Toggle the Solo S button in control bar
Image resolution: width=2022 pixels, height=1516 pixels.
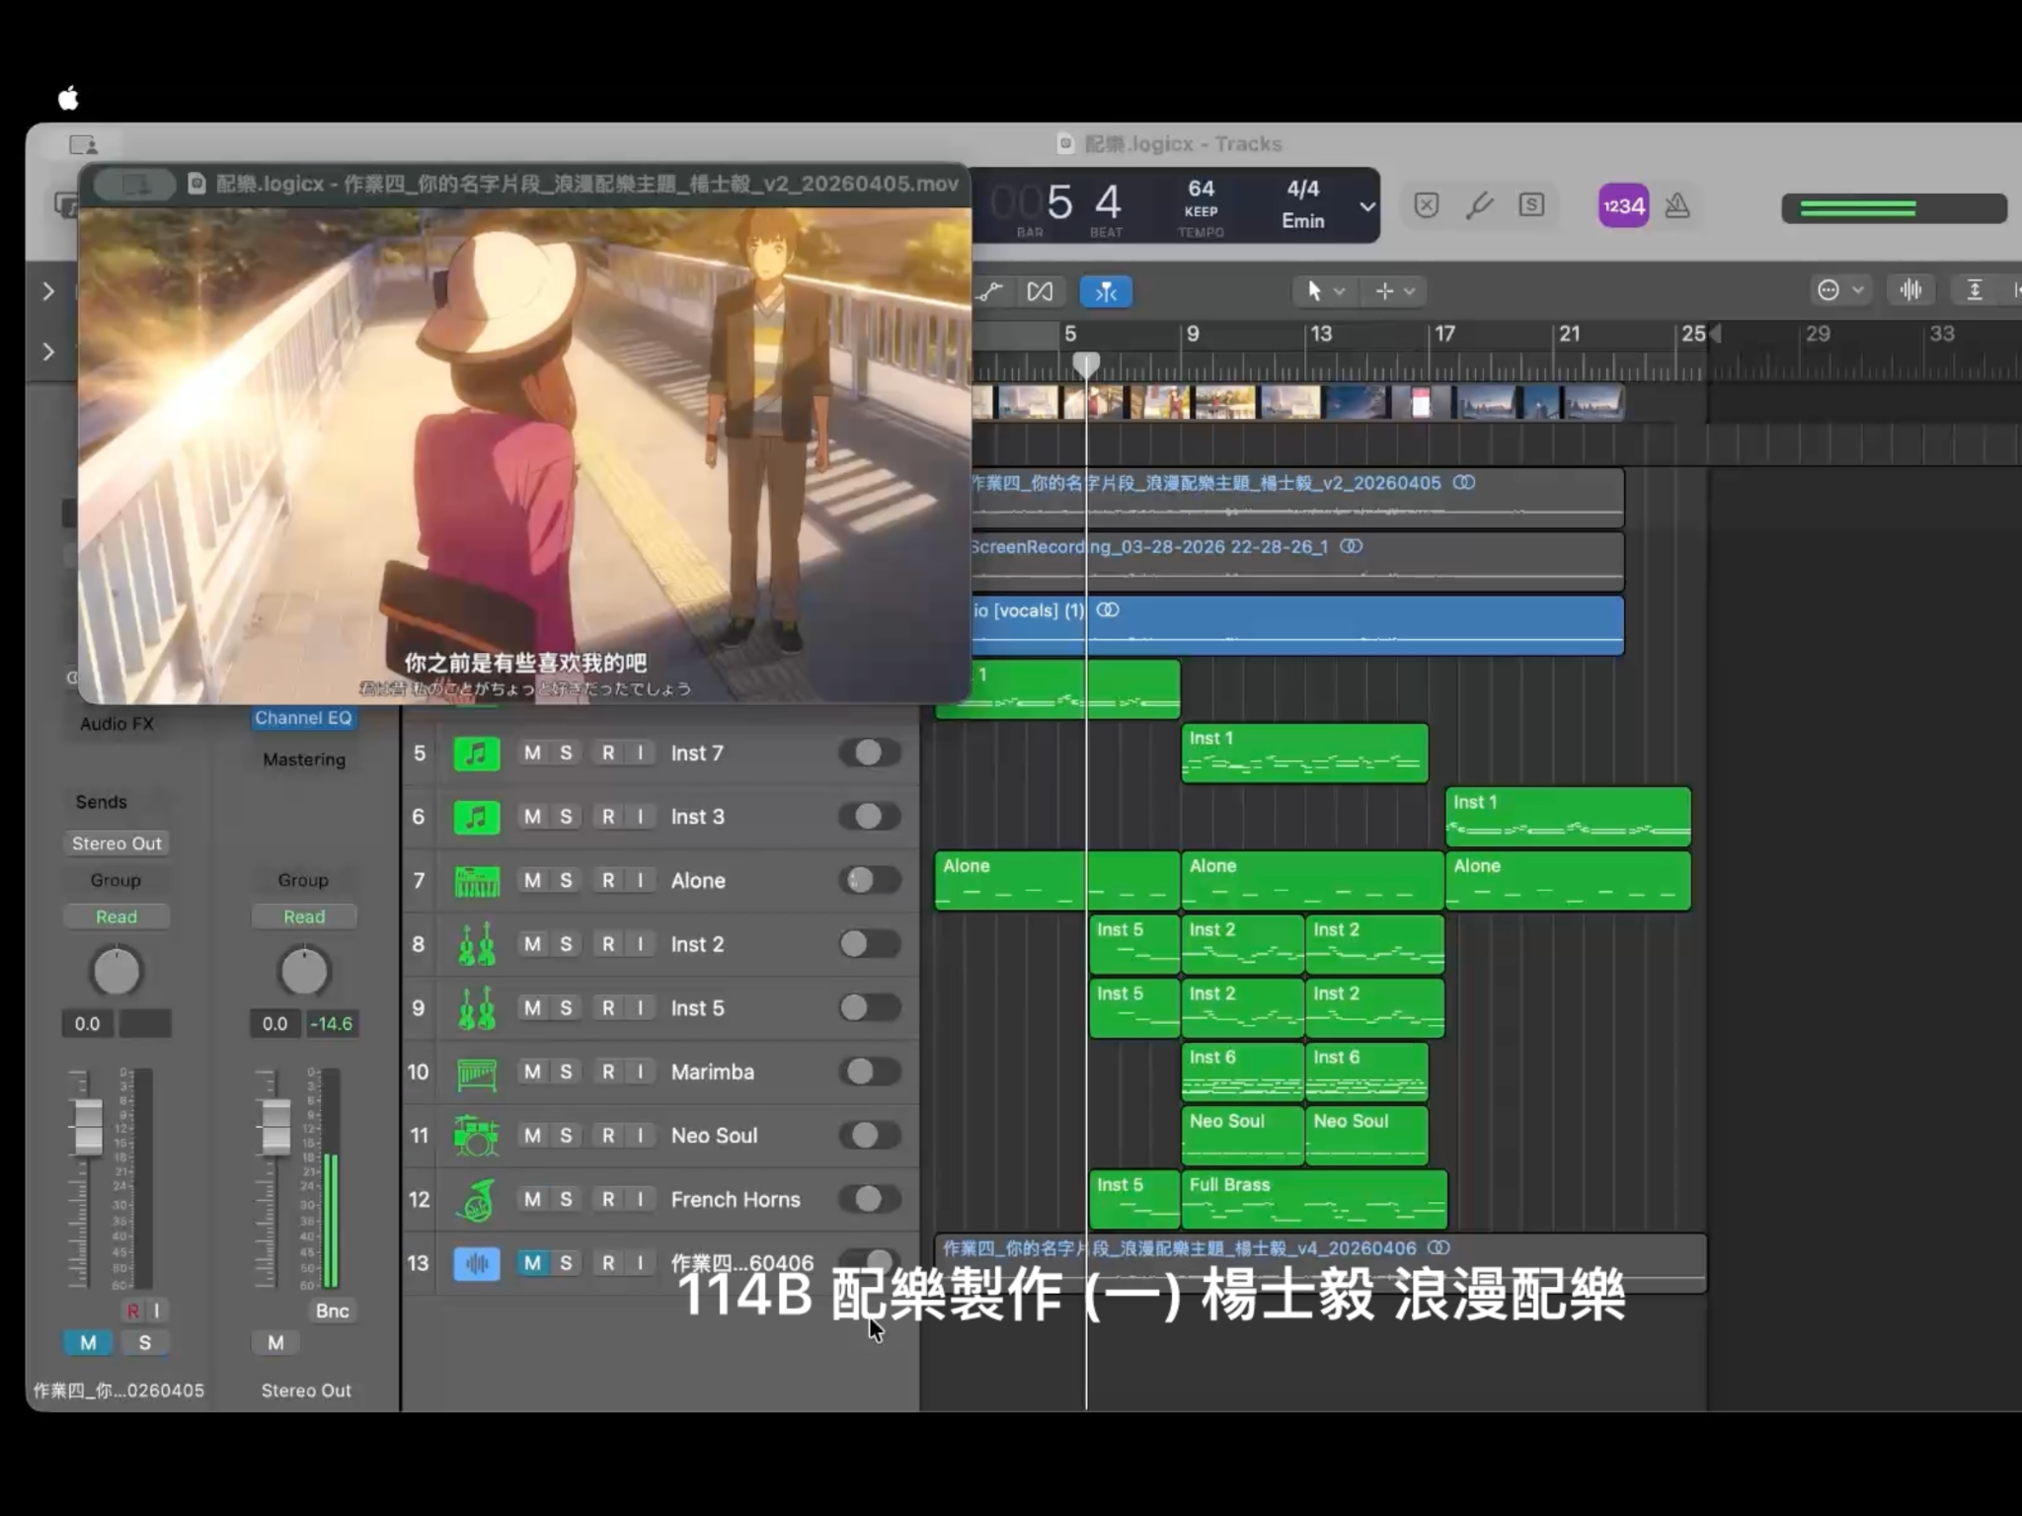[x=1531, y=204]
